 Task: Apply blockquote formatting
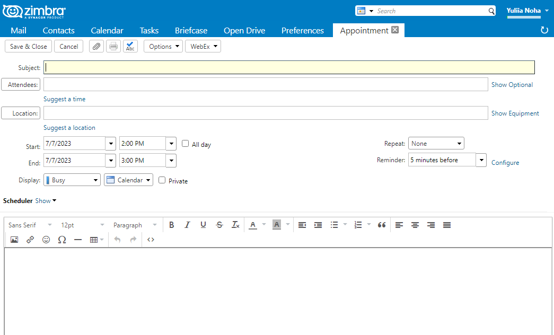[382, 225]
